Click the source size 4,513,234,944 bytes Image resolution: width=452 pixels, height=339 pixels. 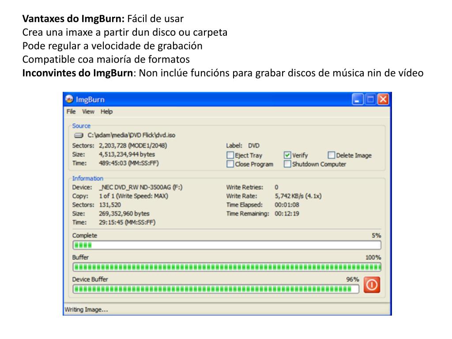(x=127, y=154)
